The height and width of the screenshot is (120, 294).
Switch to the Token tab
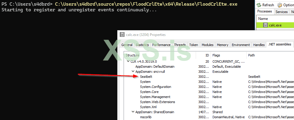194,45
